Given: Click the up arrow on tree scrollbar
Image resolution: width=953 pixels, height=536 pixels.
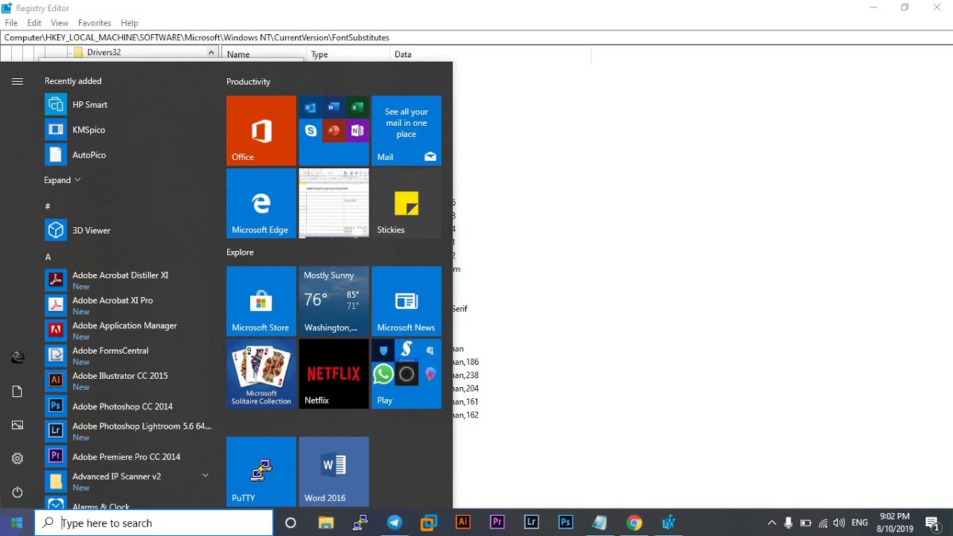Looking at the screenshot, I should (211, 53).
